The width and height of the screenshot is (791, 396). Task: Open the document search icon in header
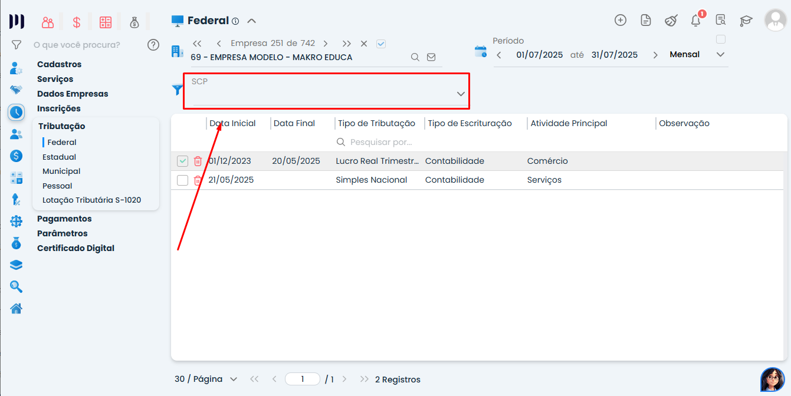pos(721,20)
